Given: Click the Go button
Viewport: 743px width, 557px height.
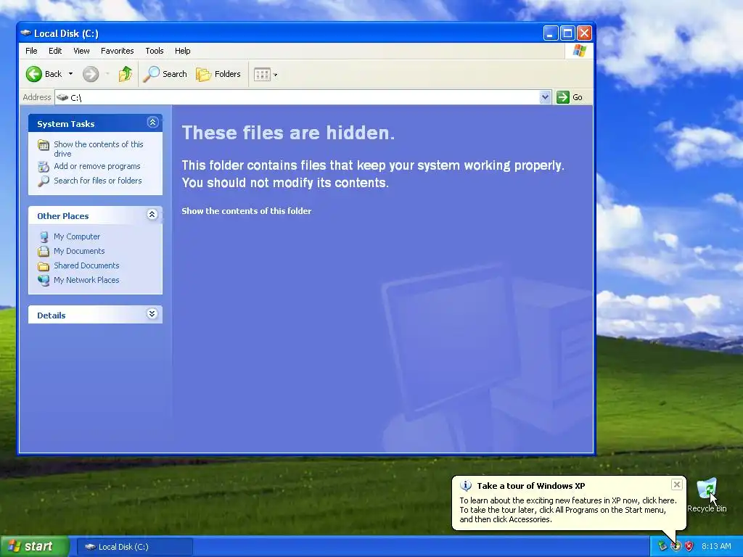Looking at the screenshot, I should [x=570, y=97].
